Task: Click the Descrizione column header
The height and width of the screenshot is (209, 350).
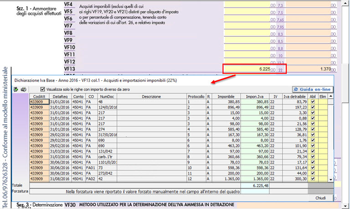Action: [152, 97]
